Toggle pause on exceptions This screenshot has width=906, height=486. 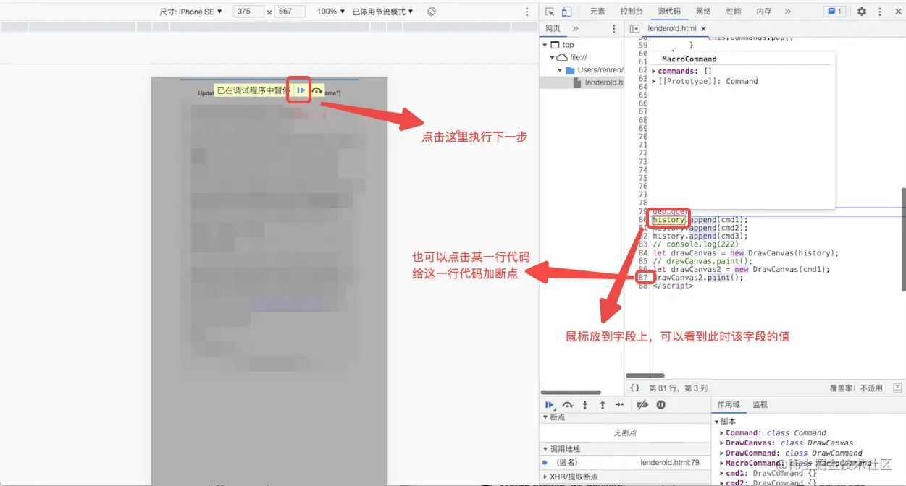[x=661, y=405]
